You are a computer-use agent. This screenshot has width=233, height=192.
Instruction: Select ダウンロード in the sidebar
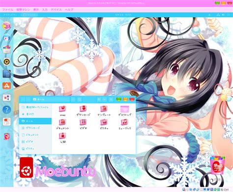tap(35, 128)
